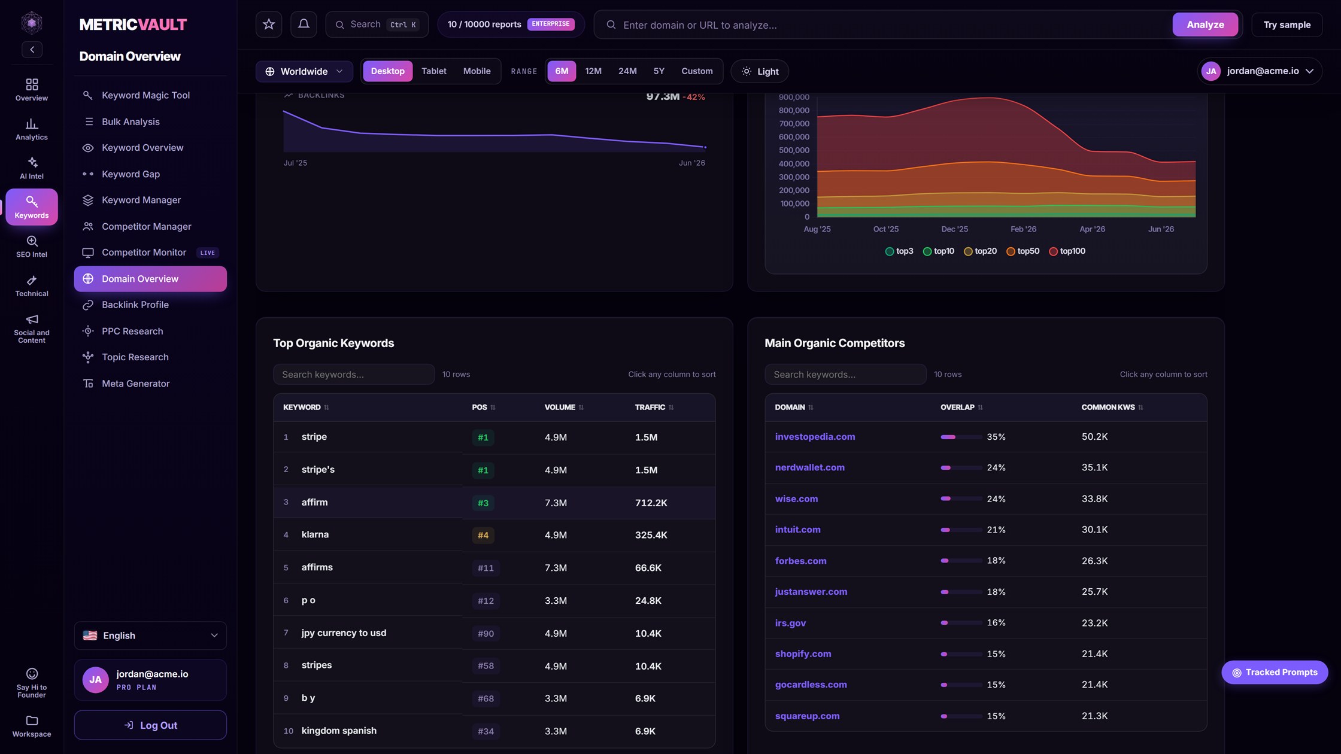Open the English language dropdown
This screenshot has width=1341, height=754.
[x=150, y=636]
